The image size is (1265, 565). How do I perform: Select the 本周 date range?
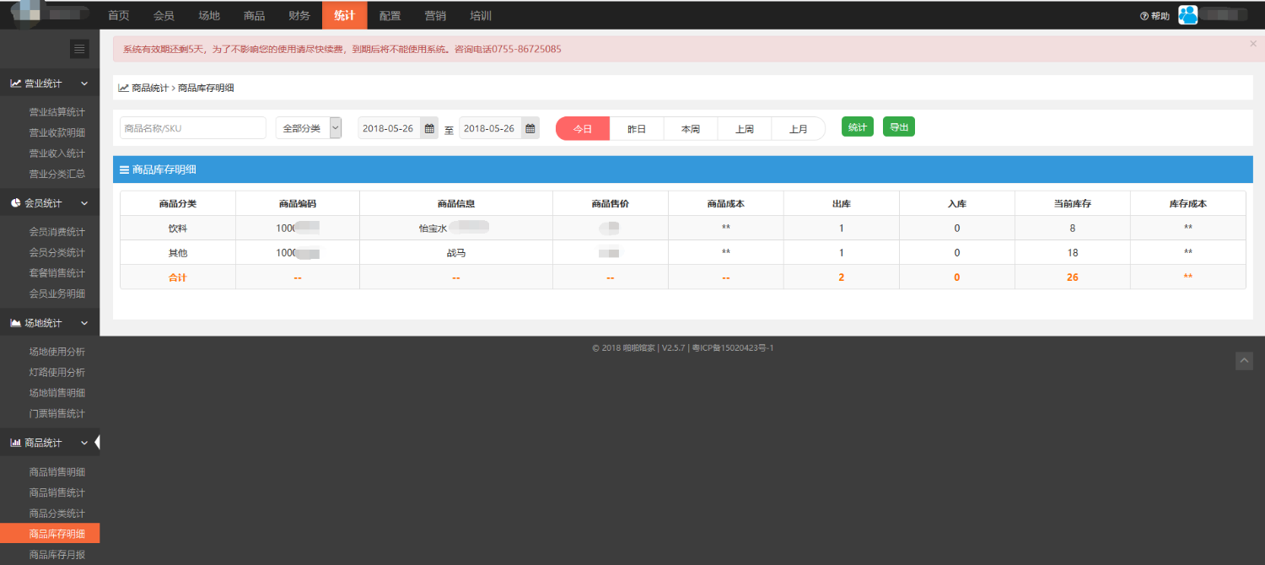coord(691,129)
